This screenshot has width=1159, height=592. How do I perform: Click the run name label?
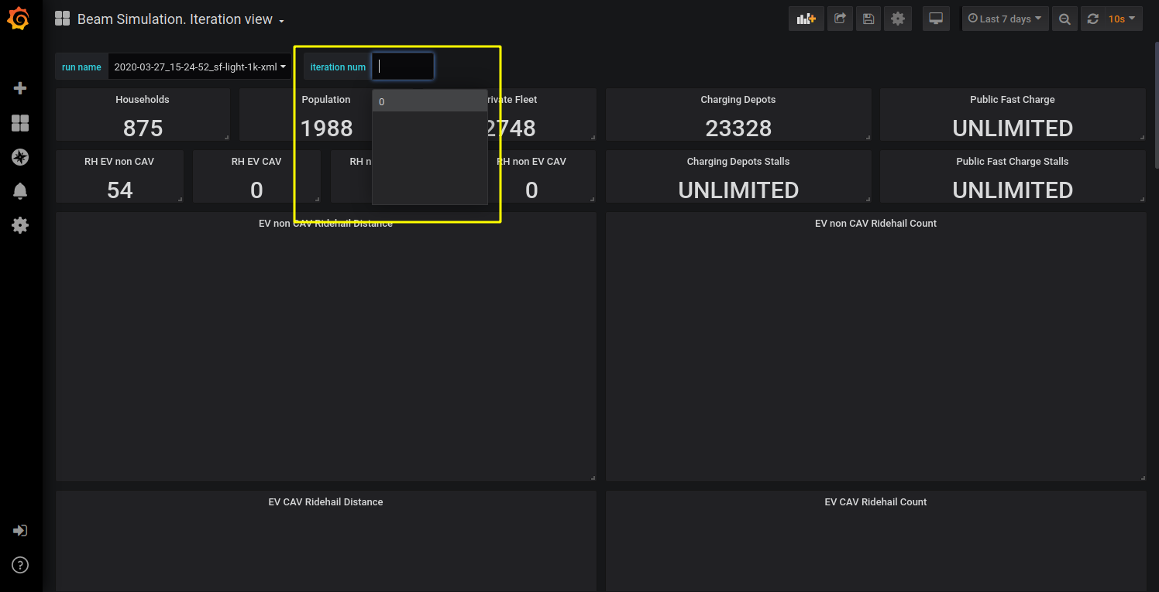point(81,67)
